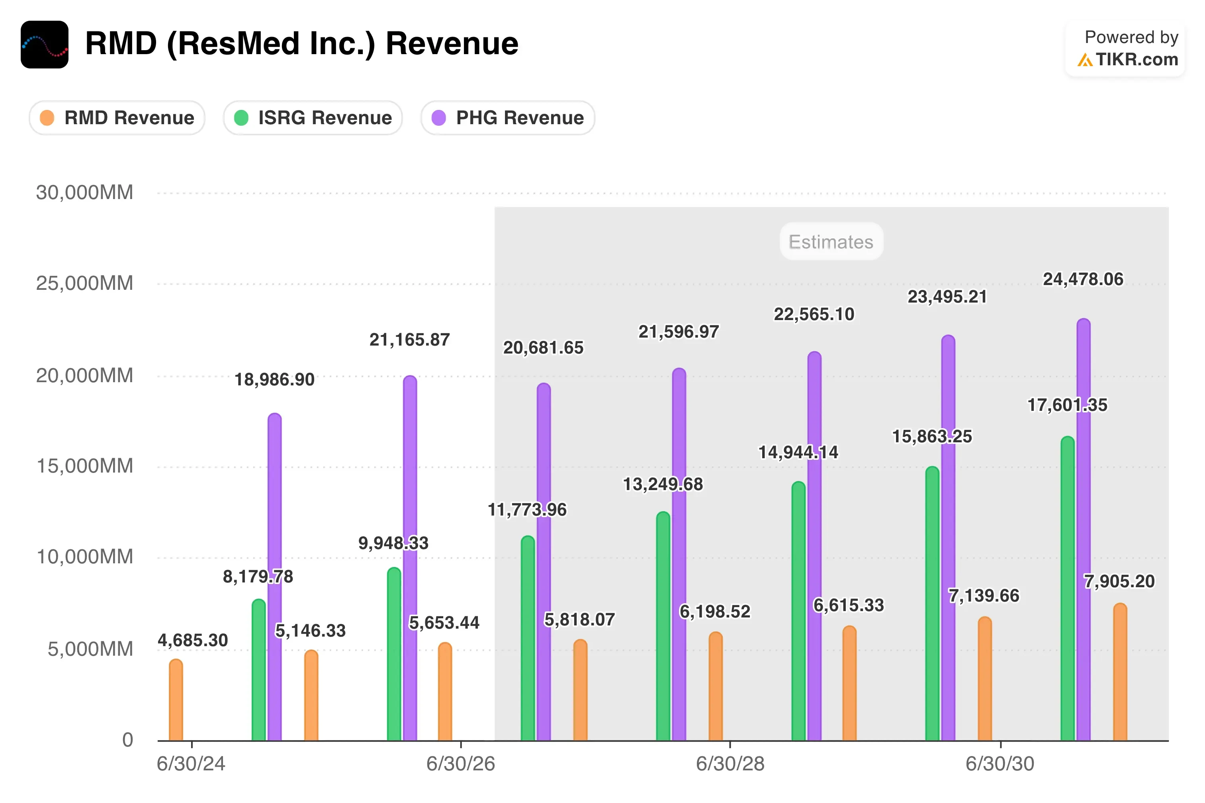Click the 4,685.30 value label
1205x803 pixels.
tap(193, 640)
